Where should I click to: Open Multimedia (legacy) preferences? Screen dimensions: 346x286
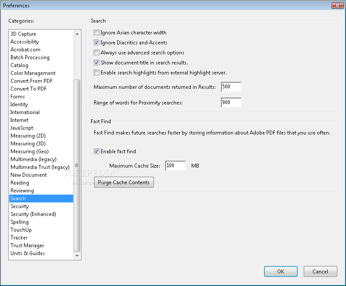41,159
